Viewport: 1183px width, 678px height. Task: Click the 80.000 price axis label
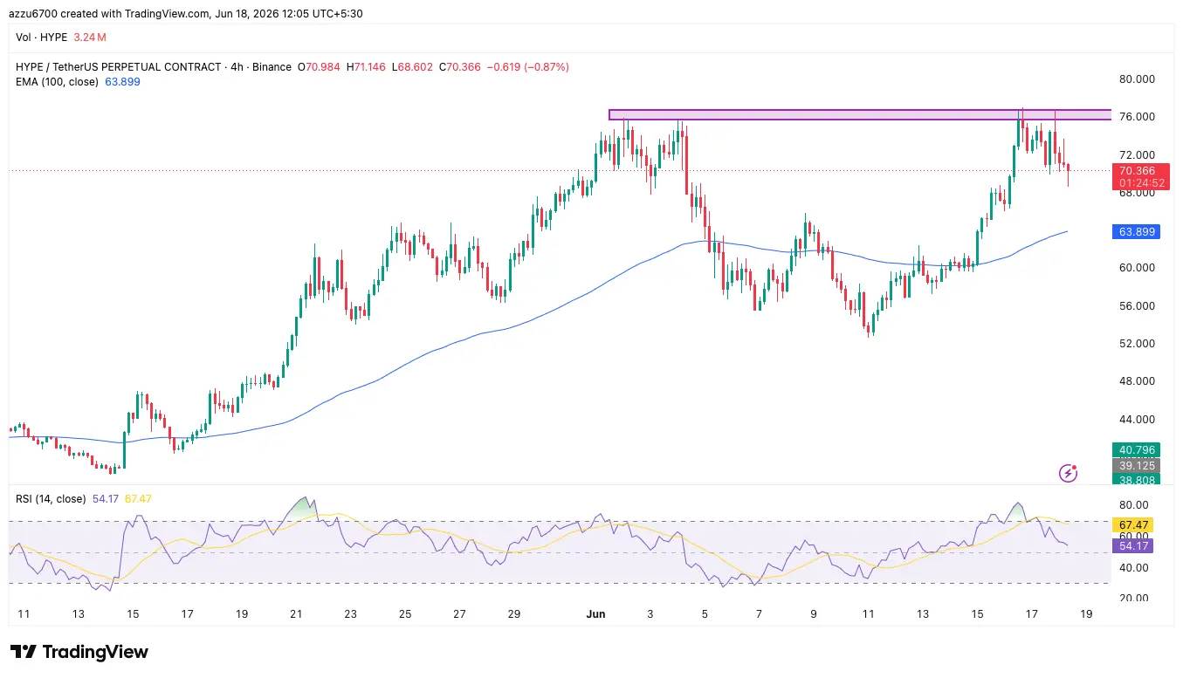pyautogui.click(x=1137, y=79)
